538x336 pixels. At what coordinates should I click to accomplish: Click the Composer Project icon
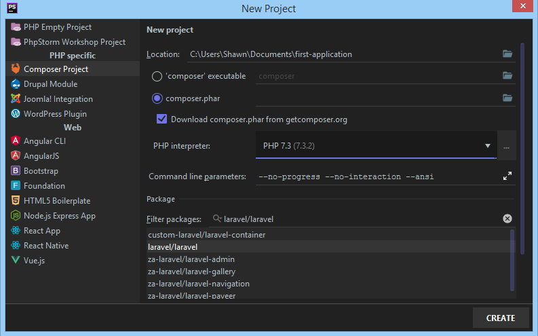(x=16, y=69)
